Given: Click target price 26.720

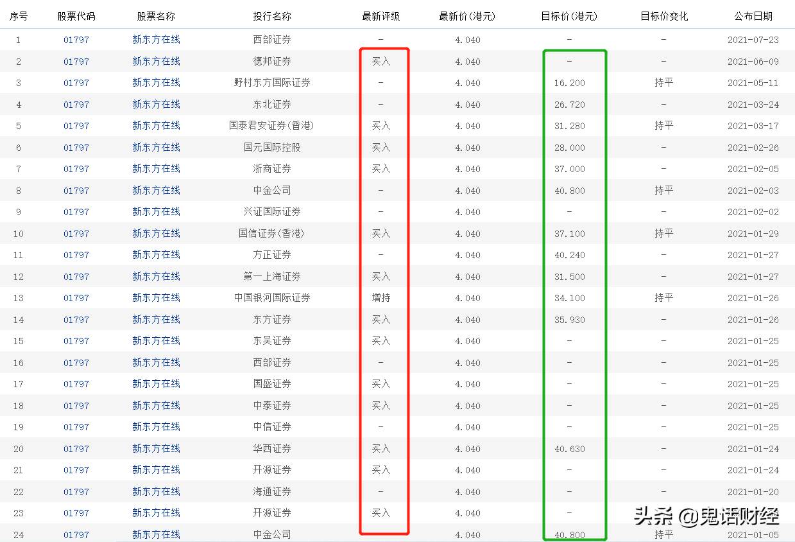Looking at the screenshot, I should 569,105.
